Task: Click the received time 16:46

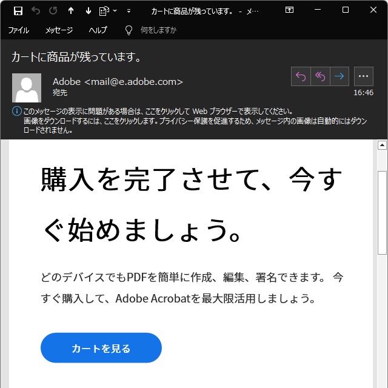Action: (363, 93)
